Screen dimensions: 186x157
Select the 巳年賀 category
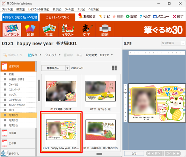(x=18, y=143)
